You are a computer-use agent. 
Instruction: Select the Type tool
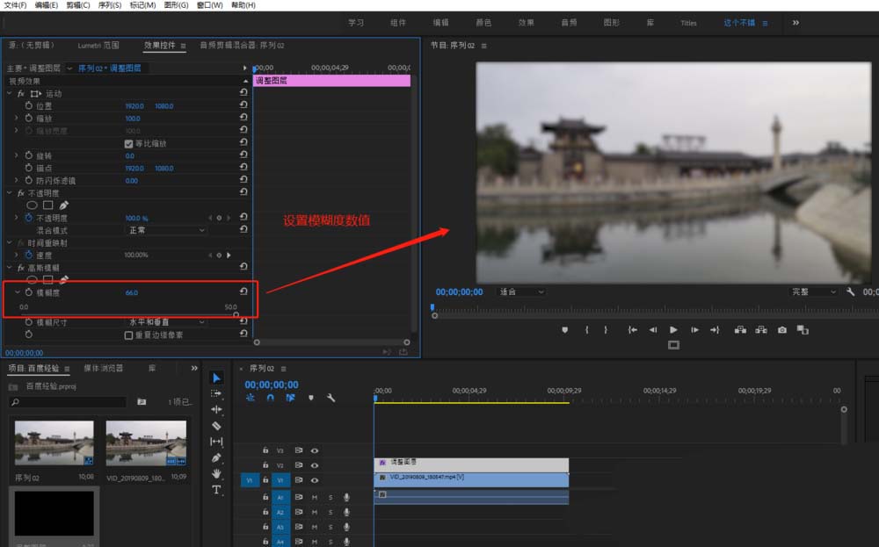[x=217, y=489]
